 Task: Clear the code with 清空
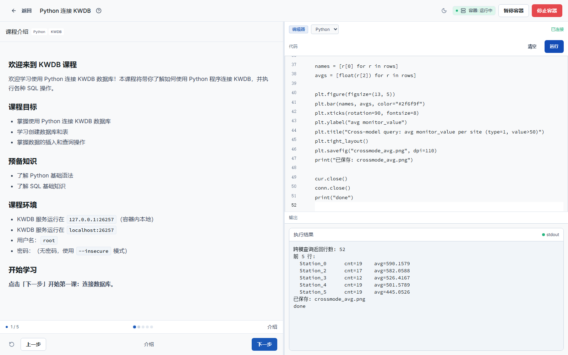tap(532, 47)
